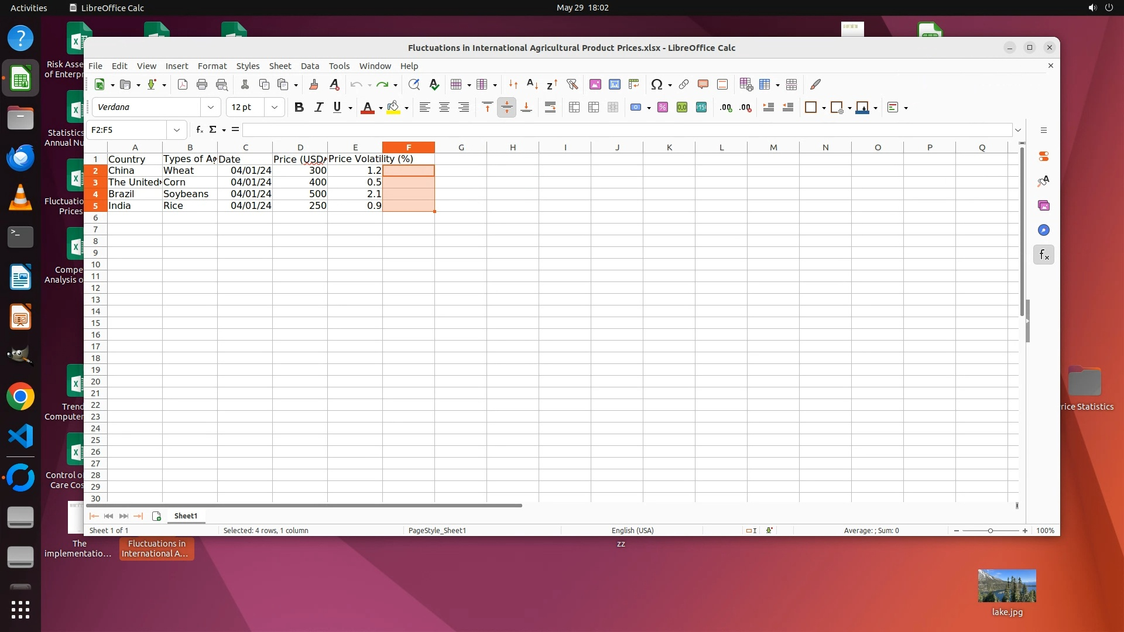Screen dimensions: 1124x632
Task: Expand the Verdana font name dropdown
Action: point(210,108)
